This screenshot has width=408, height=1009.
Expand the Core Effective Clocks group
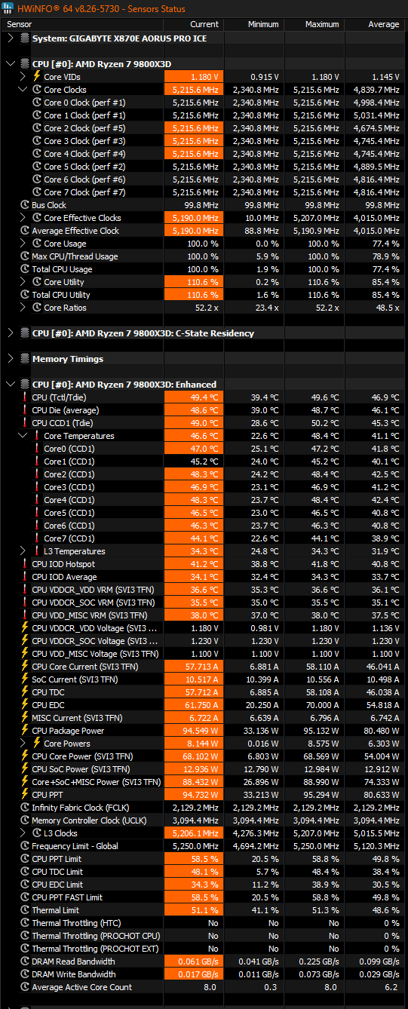pyautogui.click(x=23, y=218)
